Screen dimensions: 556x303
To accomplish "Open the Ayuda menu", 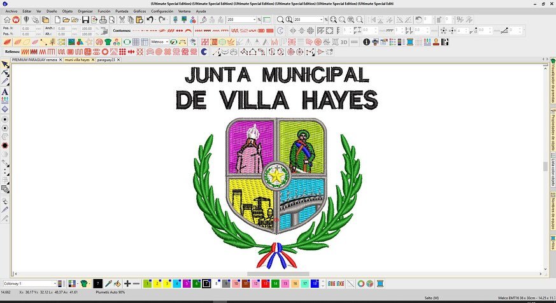I will pos(201,11).
